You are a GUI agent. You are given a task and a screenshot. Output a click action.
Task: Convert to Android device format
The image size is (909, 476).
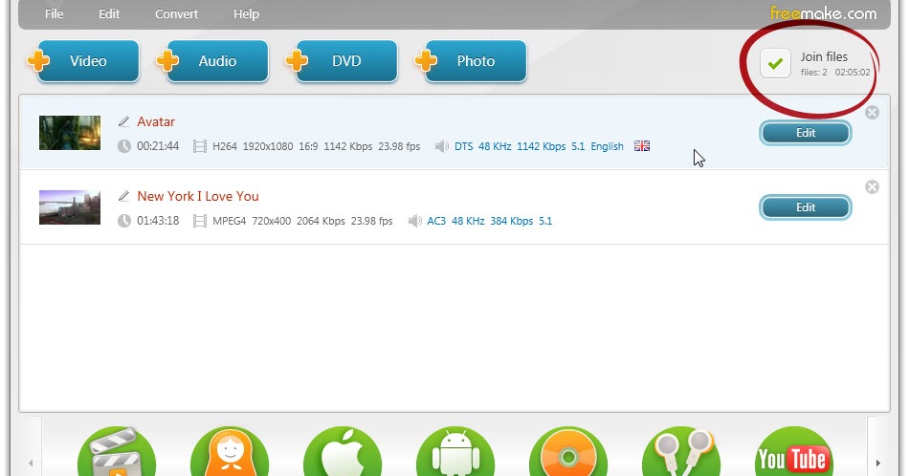455,452
